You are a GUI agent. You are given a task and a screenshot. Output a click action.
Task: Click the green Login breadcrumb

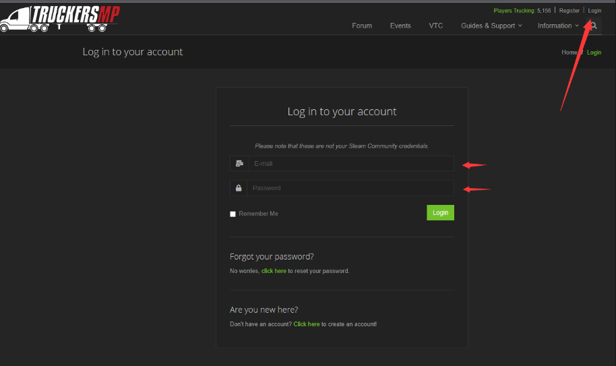(594, 53)
